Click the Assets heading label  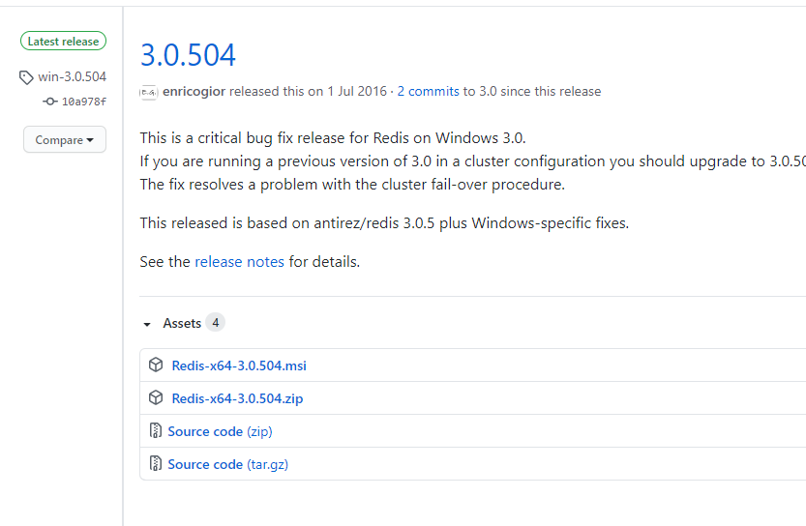coord(182,323)
